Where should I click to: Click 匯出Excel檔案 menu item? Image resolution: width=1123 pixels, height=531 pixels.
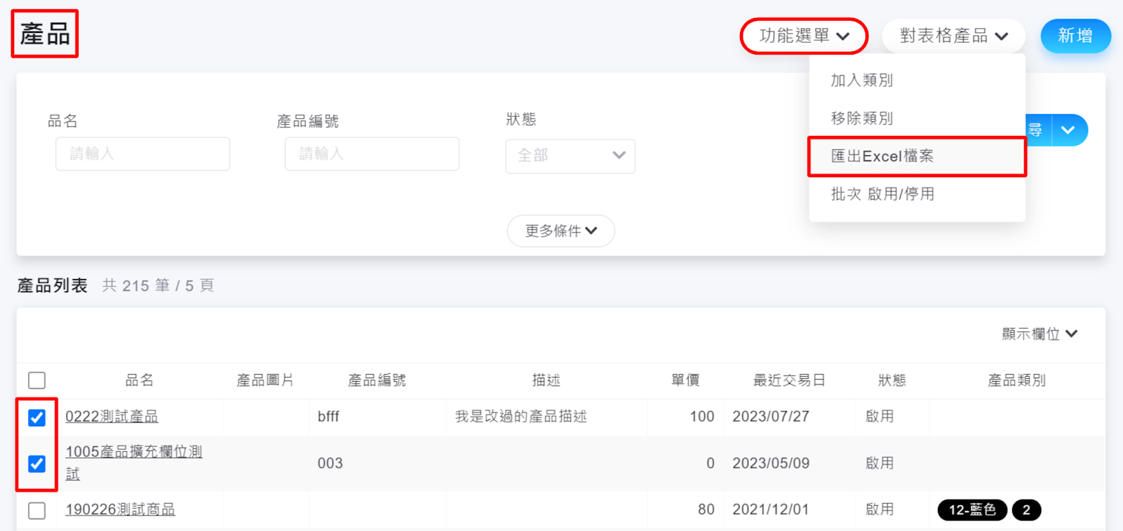pyautogui.click(x=882, y=156)
